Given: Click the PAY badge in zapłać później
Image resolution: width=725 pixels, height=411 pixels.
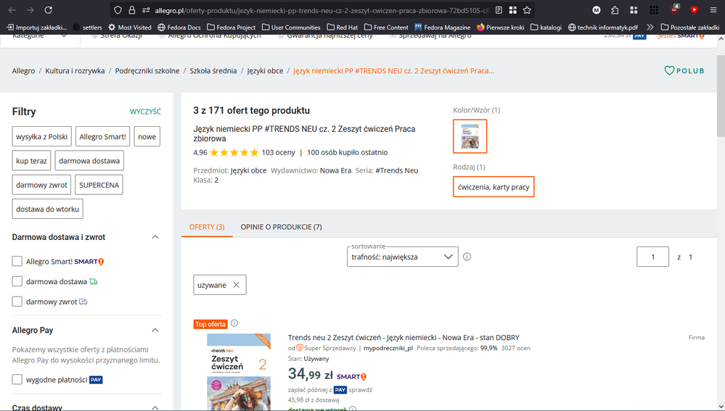Looking at the screenshot, I should click(x=340, y=390).
